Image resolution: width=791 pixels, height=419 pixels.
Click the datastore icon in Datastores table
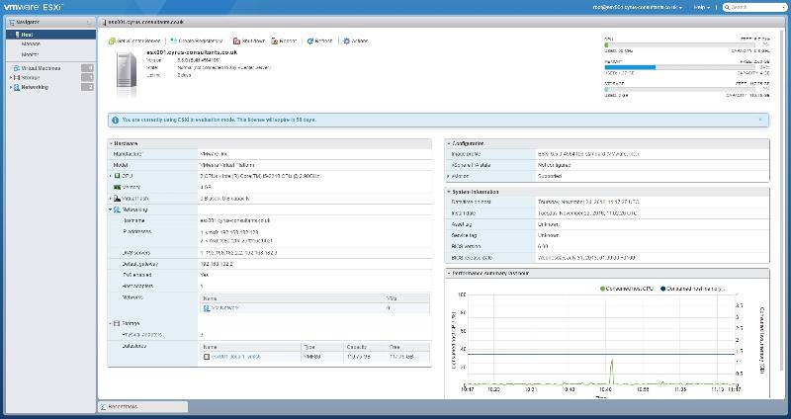tap(207, 357)
